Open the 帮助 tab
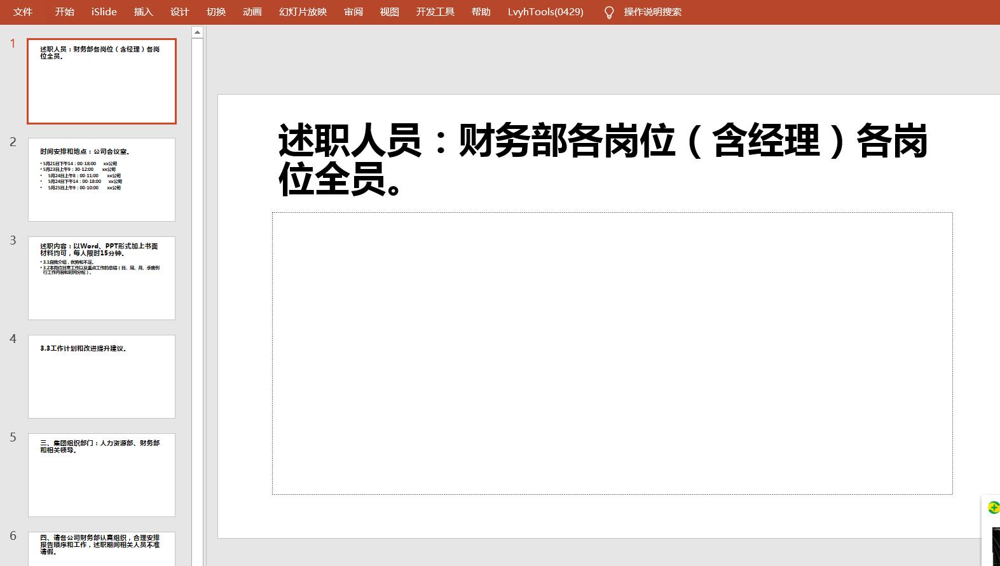1000x566 pixels. 481,12
